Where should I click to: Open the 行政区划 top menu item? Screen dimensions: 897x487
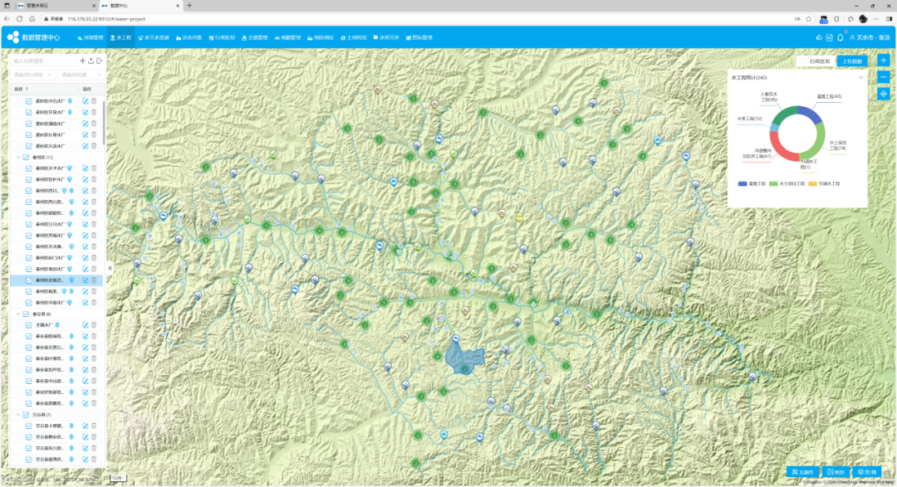[222, 37]
